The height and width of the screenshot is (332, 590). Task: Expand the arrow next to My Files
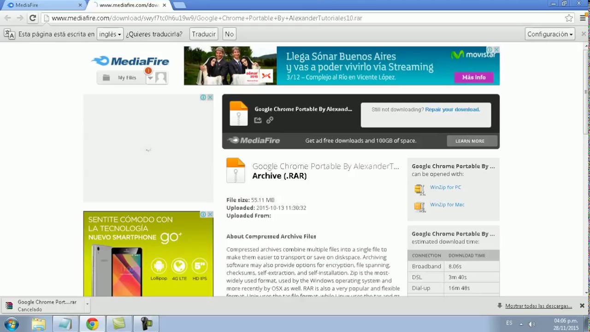[150, 78]
